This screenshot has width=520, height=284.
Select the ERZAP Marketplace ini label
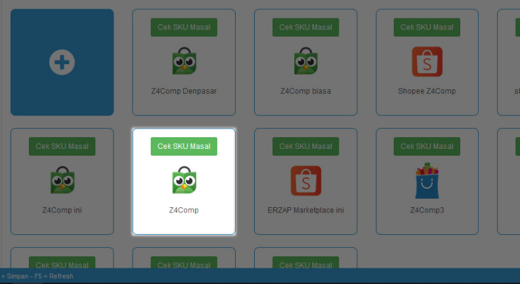tap(306, 210)
